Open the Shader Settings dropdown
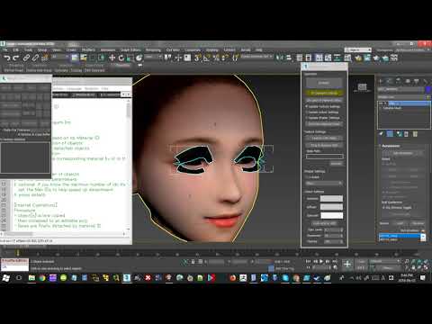 point(324,183)
